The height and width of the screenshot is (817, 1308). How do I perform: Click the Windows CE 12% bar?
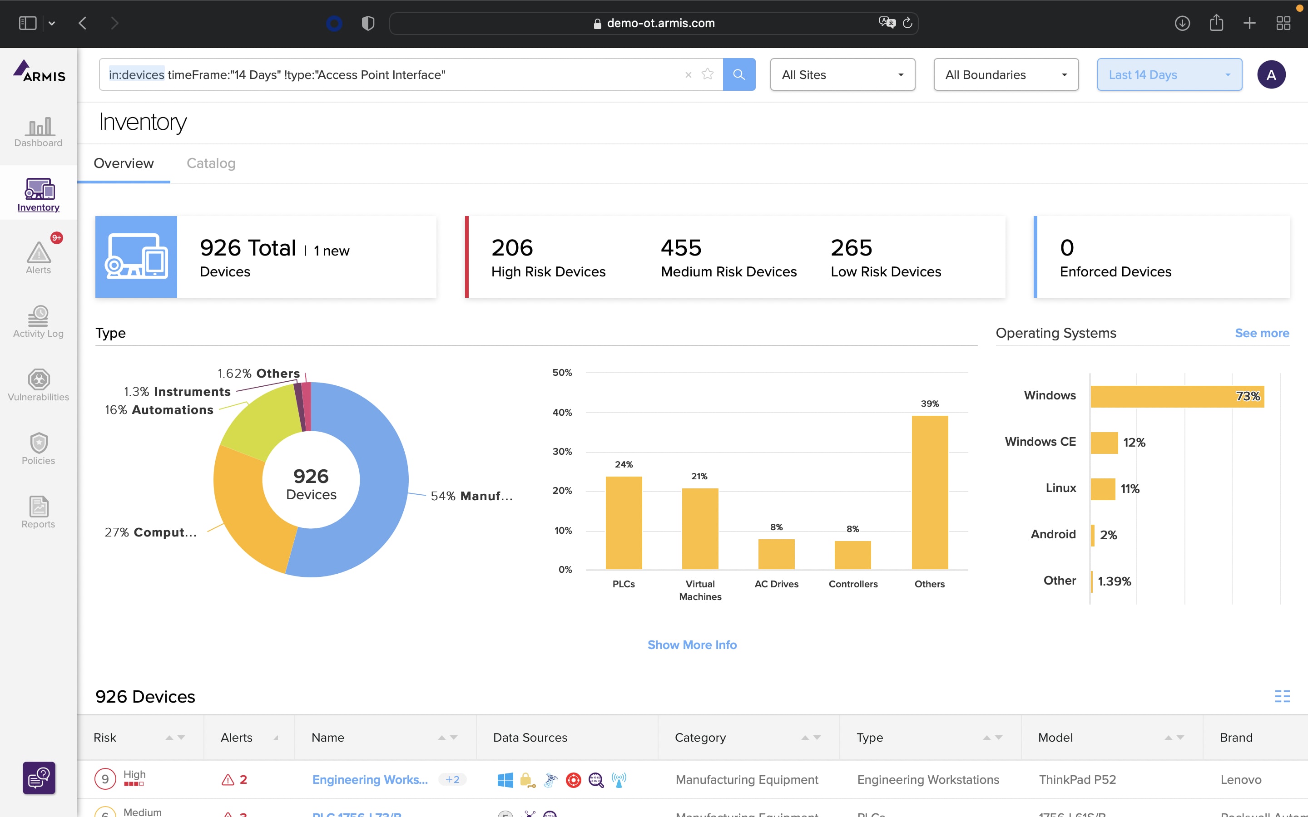pyautogui.click(x=1104, y=443)
